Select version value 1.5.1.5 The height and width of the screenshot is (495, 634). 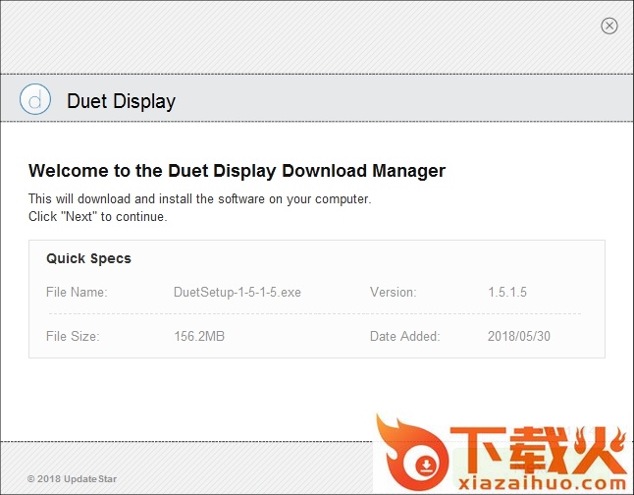coord(507,292)
